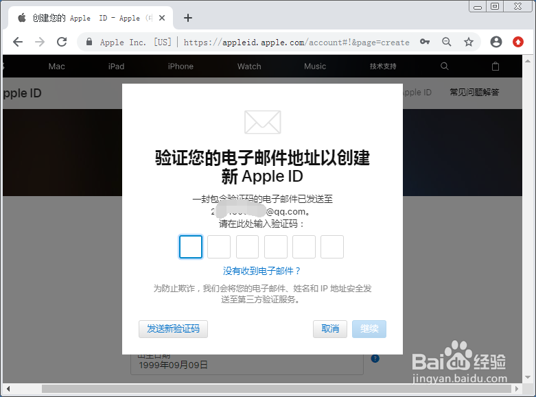The height and width of the screenshot is (397, 536).
Task: Close the Apple ID browser tab
Action: coord(162,18)
